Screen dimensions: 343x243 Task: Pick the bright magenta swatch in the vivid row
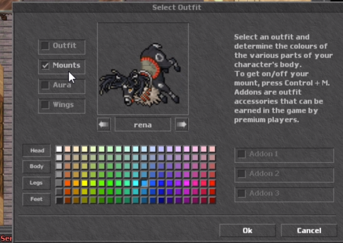pos(187,183)
